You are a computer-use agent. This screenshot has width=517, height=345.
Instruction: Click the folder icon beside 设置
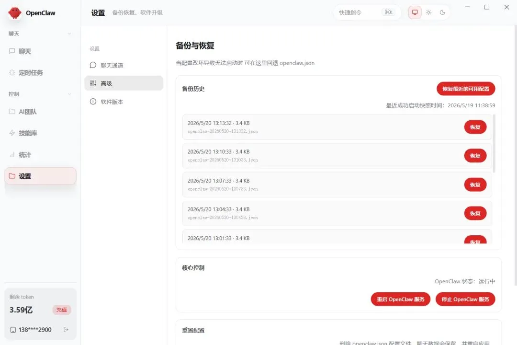12,176
